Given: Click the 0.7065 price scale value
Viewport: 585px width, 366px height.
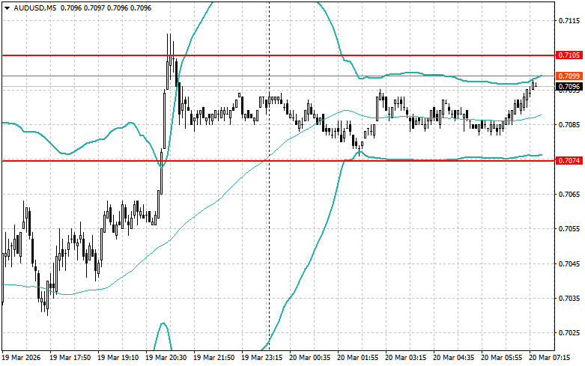Looking at the screenshot, I should pos(569,194).
